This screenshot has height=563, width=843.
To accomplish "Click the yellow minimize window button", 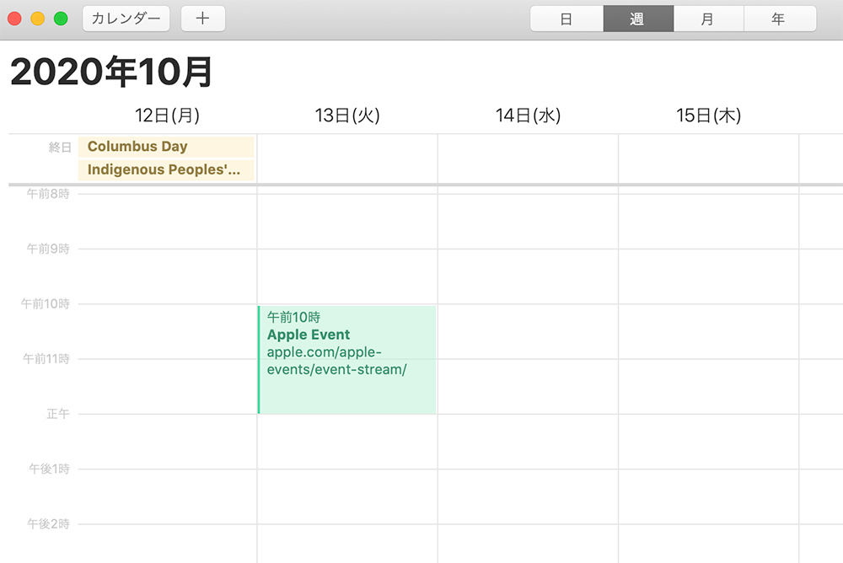I will tap(38, 19).
